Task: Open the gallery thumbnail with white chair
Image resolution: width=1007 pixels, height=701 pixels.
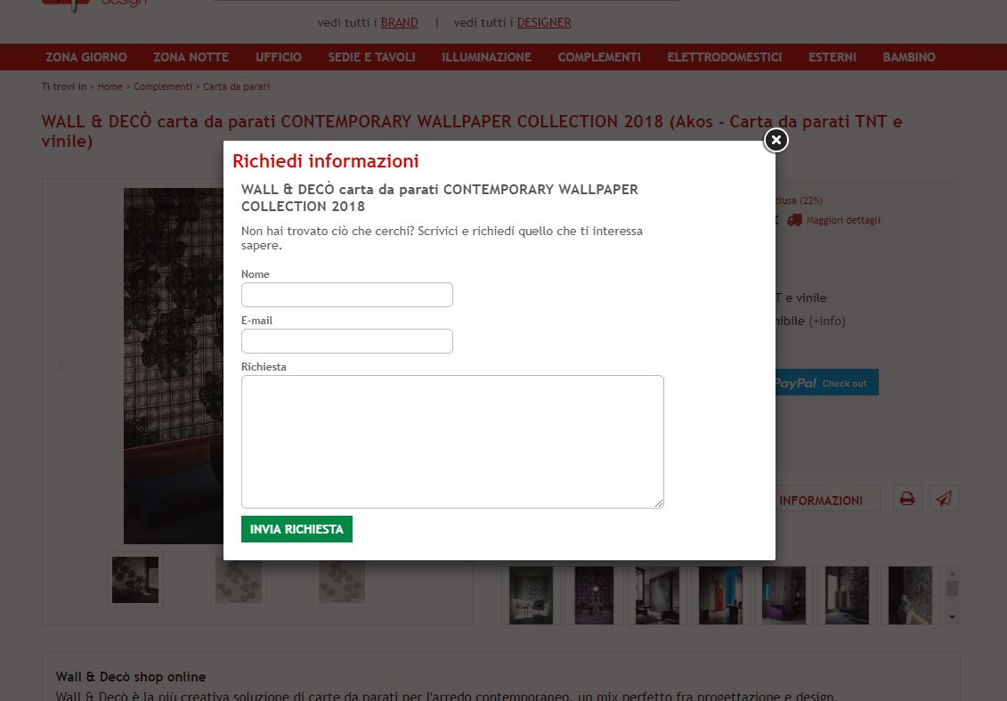Action: [532, 595]
